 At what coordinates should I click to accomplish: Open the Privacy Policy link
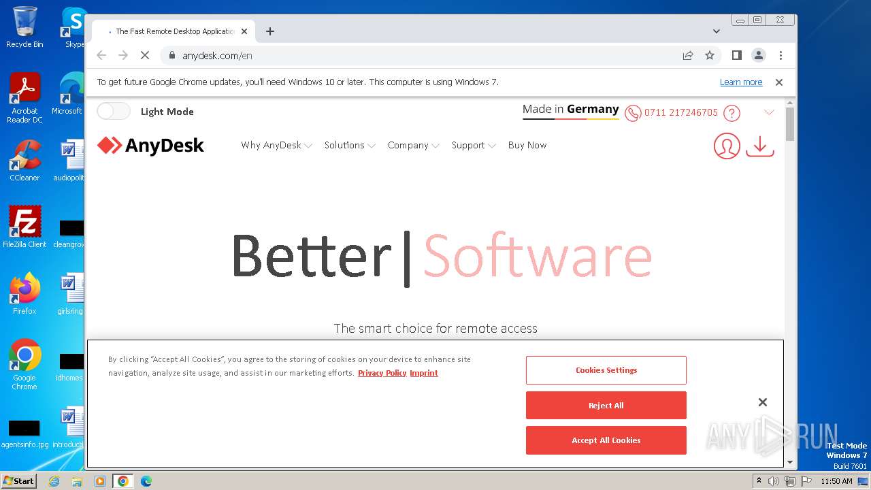tap(382, 373)
